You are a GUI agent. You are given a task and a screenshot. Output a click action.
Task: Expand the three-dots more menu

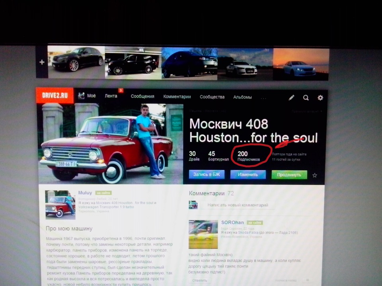263,98
